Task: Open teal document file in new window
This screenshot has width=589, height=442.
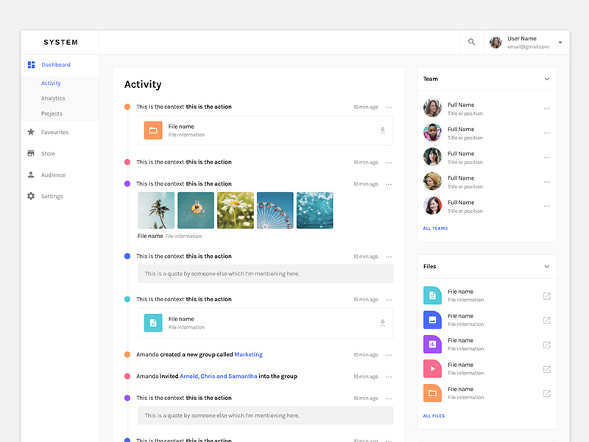Action: pyautogui.click(x=547, y=296)
